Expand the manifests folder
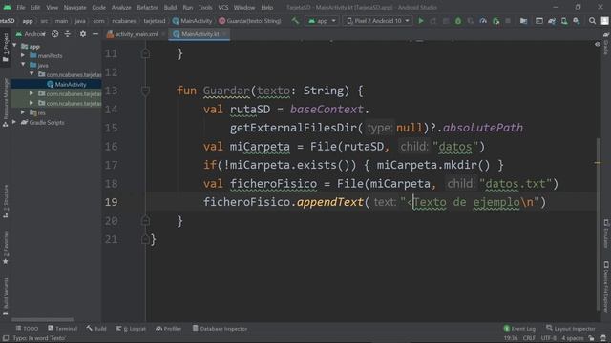Image resolution: width=611 pixels, height=343 pixels. point(23,55)
